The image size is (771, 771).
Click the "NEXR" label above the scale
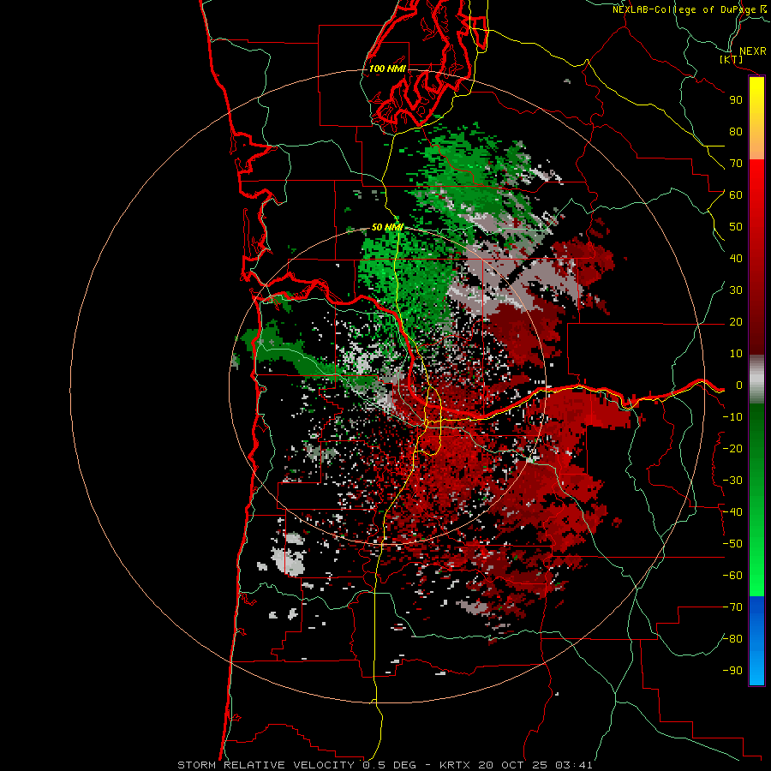(x=752, y=51)
